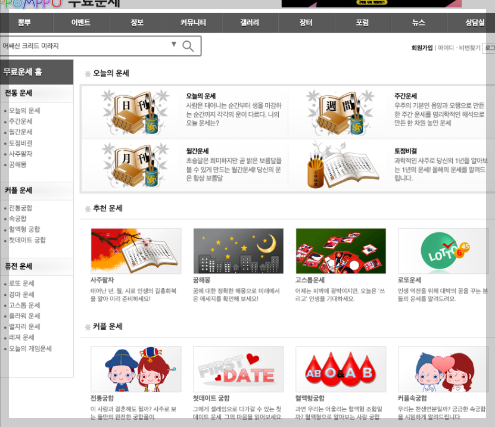Open the 첫데이트 궁합 card title link
495x427 pixels.
(211, 398)
